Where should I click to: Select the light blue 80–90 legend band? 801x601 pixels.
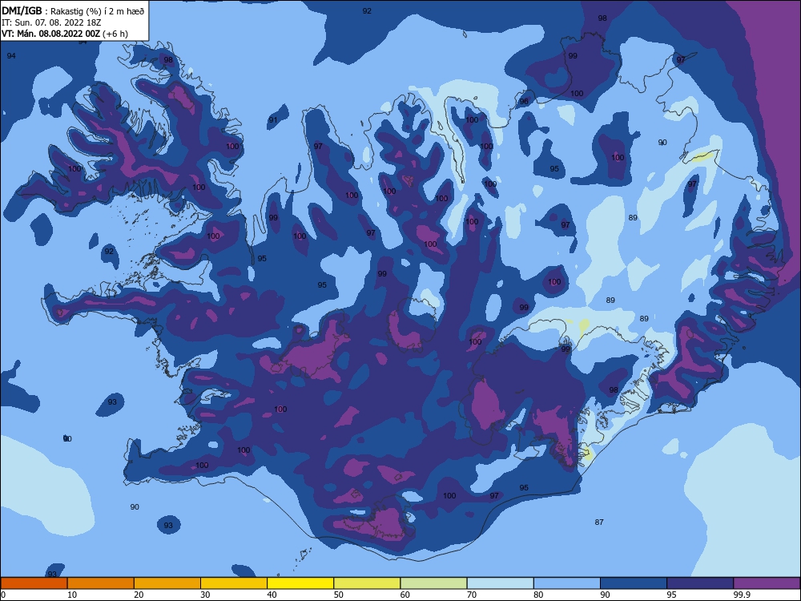pos(567,583)
